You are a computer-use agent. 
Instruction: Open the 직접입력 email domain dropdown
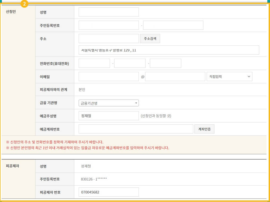(x=230, y=77)
